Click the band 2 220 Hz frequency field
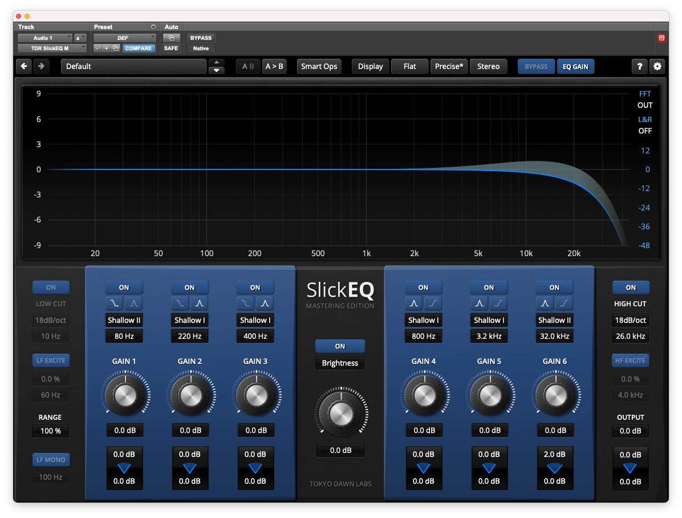This screenshot has height=518, width=682. (x=190, y=336)
